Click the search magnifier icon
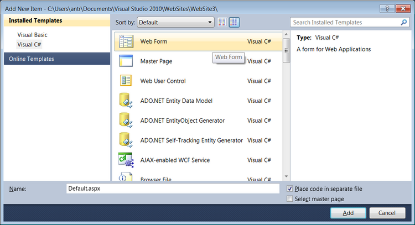Screen dimensions: 415x225 pos(403,23)
